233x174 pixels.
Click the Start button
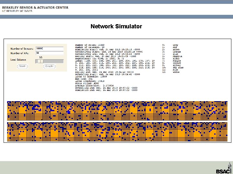point(22,66)
